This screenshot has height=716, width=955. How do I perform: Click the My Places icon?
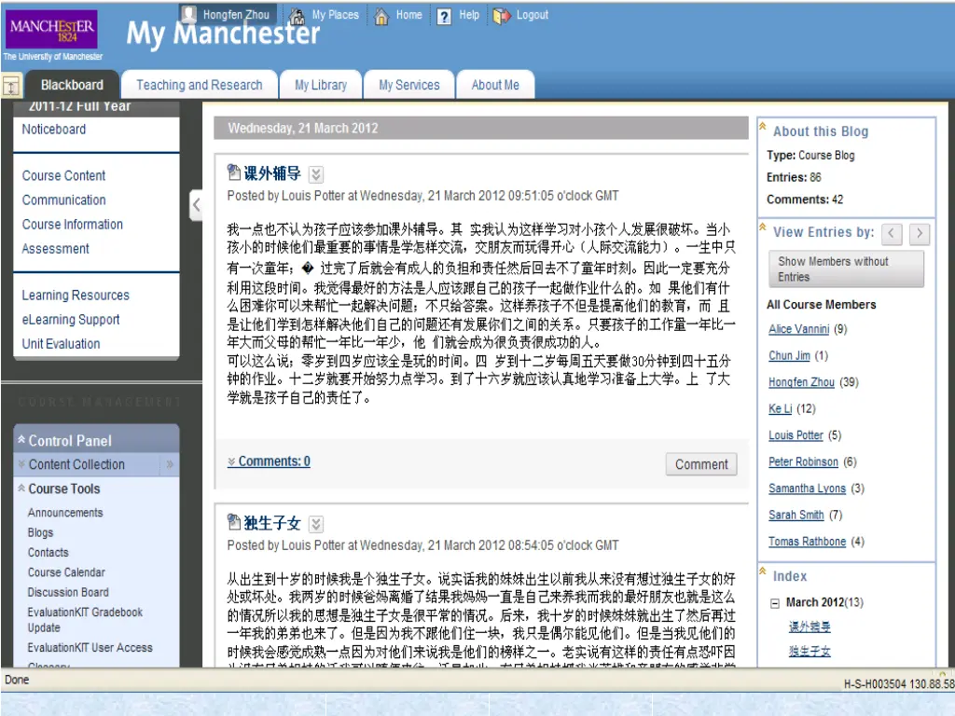[297, 16]
